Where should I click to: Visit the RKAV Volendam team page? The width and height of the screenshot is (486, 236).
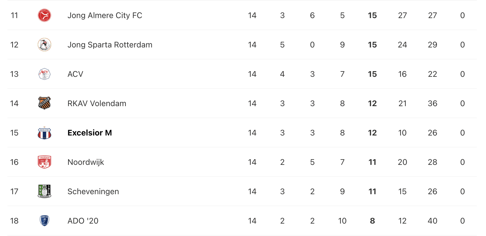point(97,103)
